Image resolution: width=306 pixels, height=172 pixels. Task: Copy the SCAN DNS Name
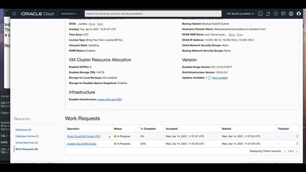[x=240, y=34]
